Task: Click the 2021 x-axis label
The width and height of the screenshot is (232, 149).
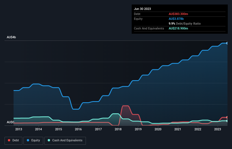Action: point(178,129)
